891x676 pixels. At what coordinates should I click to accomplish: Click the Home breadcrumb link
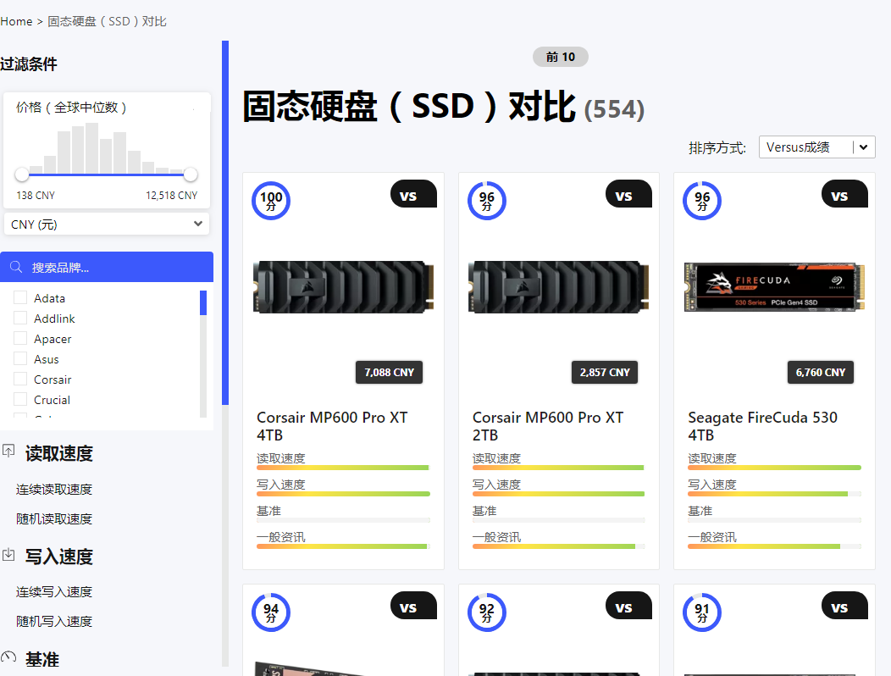[x=16, y=22]
